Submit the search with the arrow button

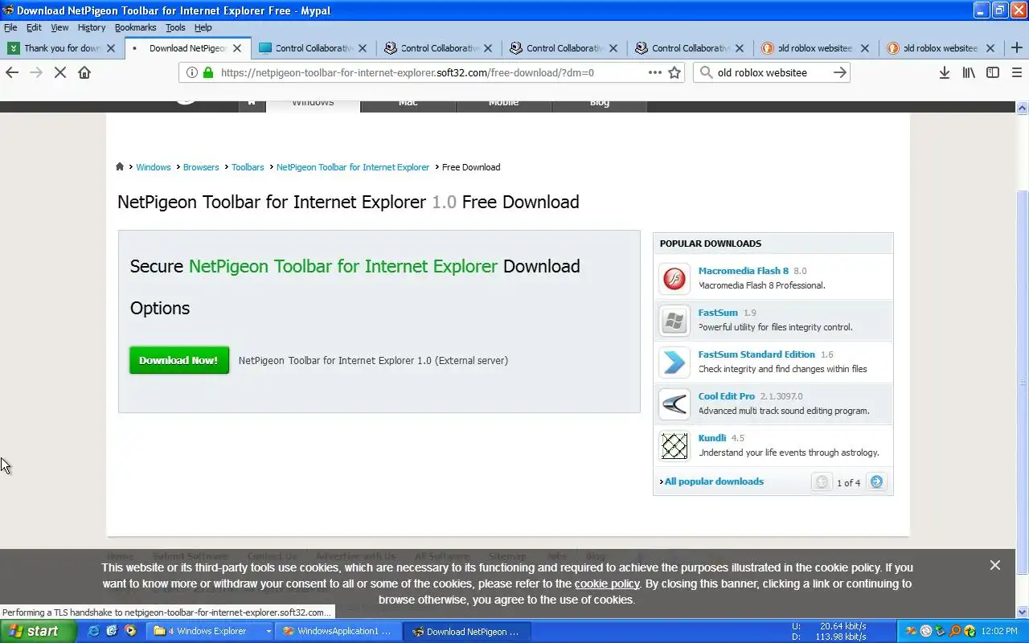[x=839, y=72]
